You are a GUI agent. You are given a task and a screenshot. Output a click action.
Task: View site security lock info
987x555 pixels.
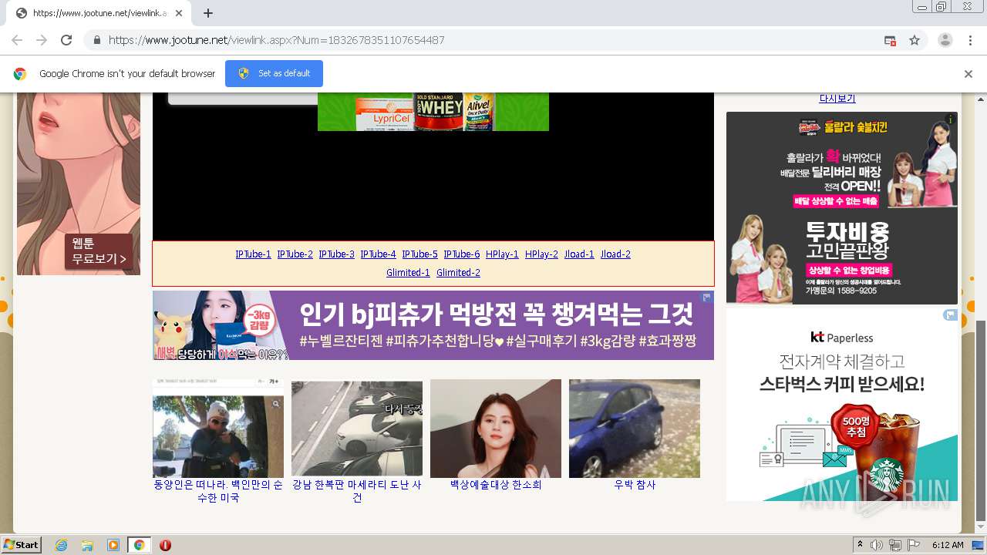[96, 40]
